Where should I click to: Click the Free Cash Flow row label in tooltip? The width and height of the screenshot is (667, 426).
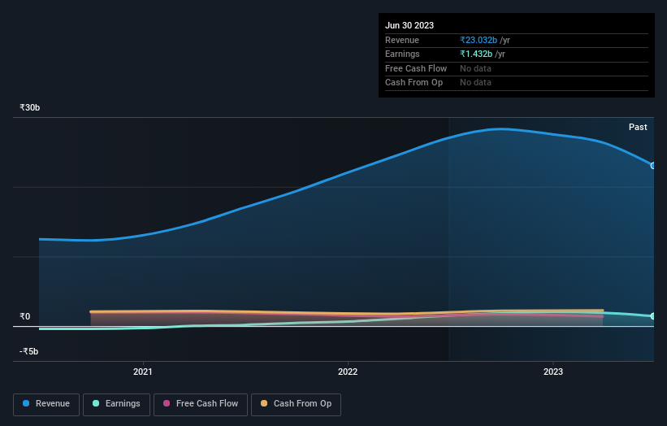(416, 68)
